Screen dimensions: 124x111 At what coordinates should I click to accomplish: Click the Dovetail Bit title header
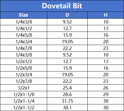coord(62,6)
